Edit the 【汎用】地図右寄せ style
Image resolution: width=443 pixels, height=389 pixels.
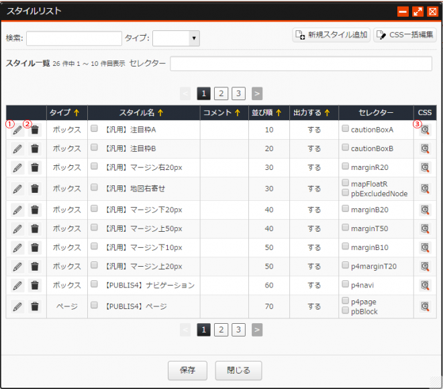tap(17, 189)
